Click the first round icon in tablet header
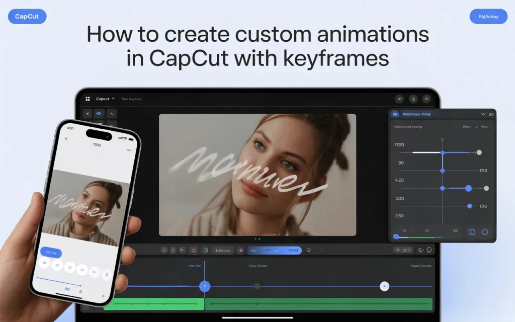The image size is (515, 322). [x=399, y=99]
